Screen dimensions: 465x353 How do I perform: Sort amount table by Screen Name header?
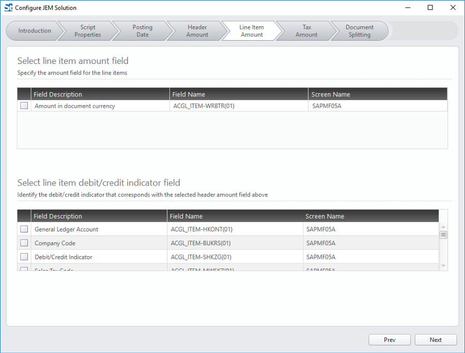tap(378, 94)
